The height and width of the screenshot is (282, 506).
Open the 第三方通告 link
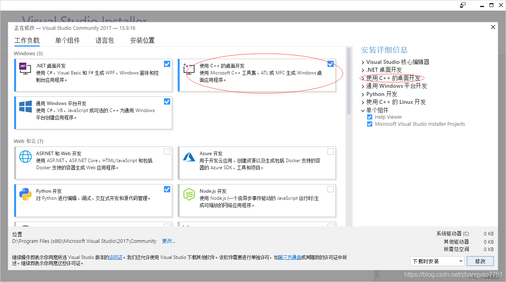[x=290, y=258]
